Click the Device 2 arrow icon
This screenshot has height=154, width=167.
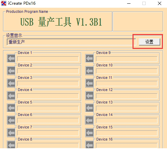coord(11,71)
